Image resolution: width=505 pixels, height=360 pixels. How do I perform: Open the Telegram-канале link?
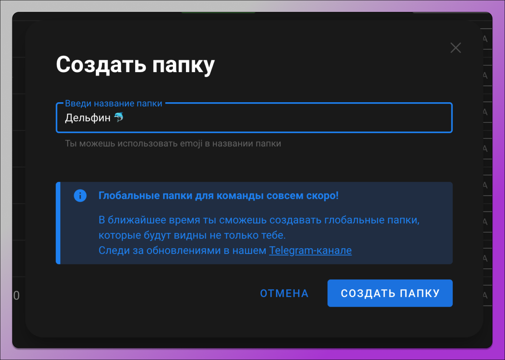310,250
